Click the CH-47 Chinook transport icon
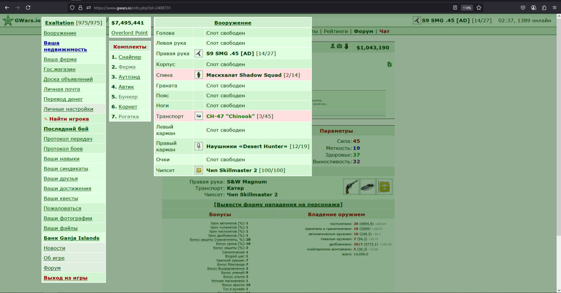Screen dimensions: 561x293 click(x=199, y=116)
